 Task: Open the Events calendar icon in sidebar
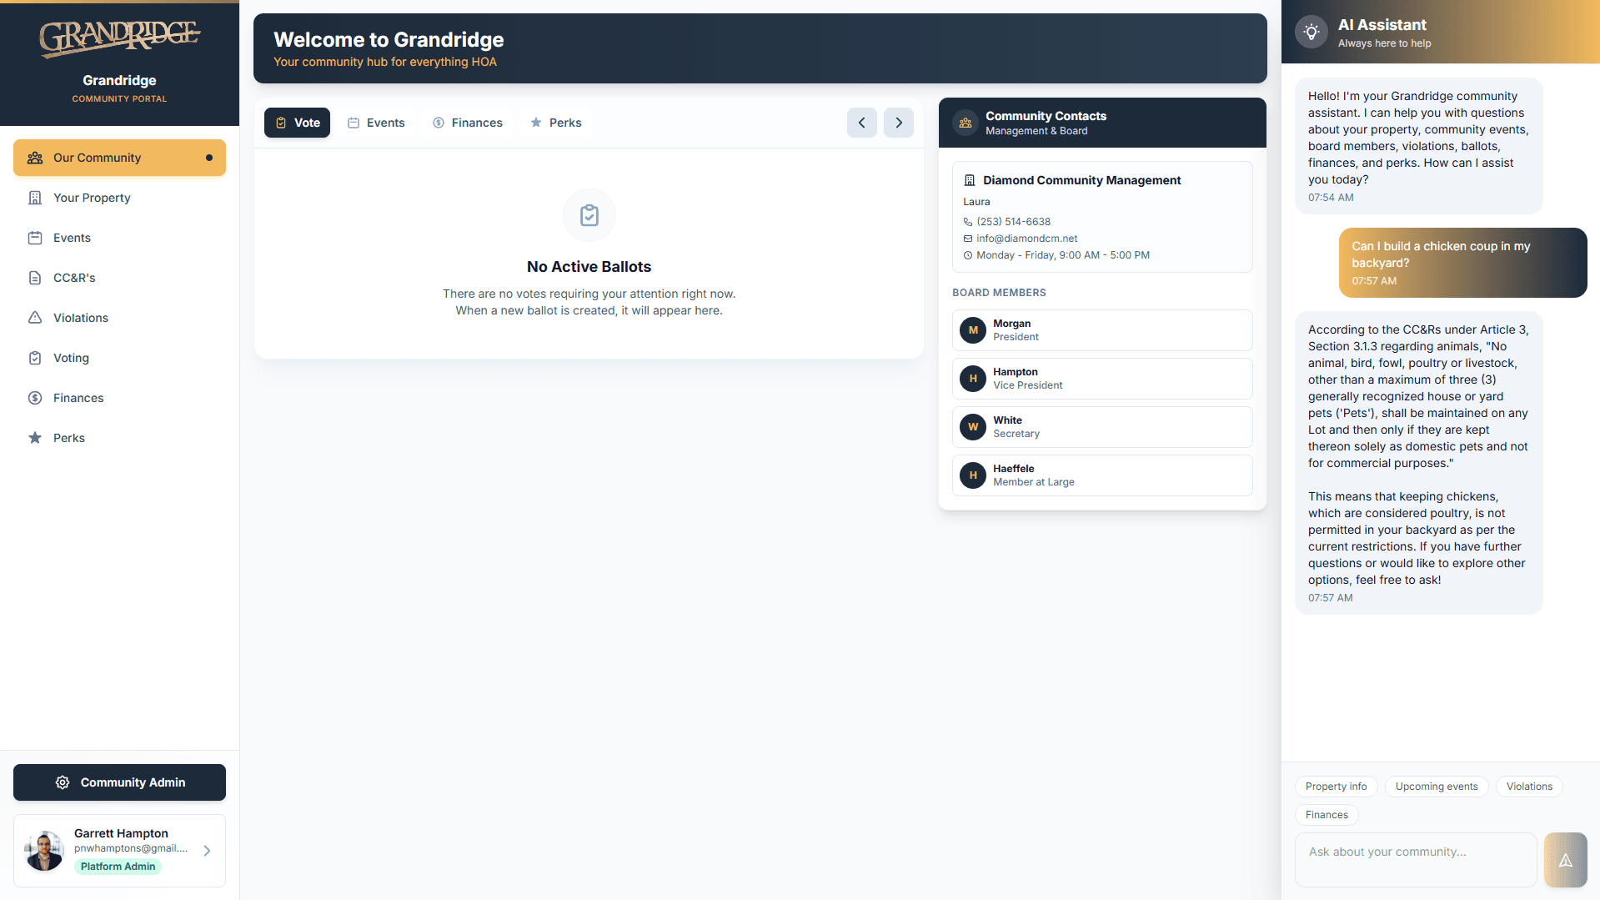[x=35, y=238]
